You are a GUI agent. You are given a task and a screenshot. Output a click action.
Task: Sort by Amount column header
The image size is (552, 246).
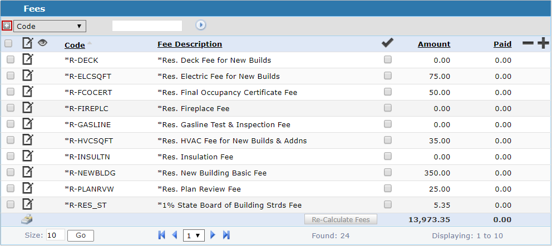[433, 44]
